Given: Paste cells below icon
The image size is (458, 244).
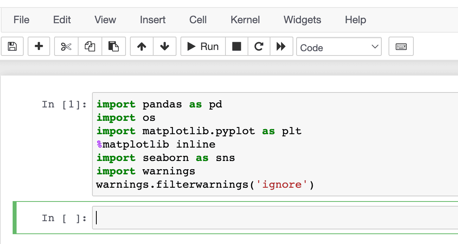Looking at the screenshot, I should (x=114, y=47).
